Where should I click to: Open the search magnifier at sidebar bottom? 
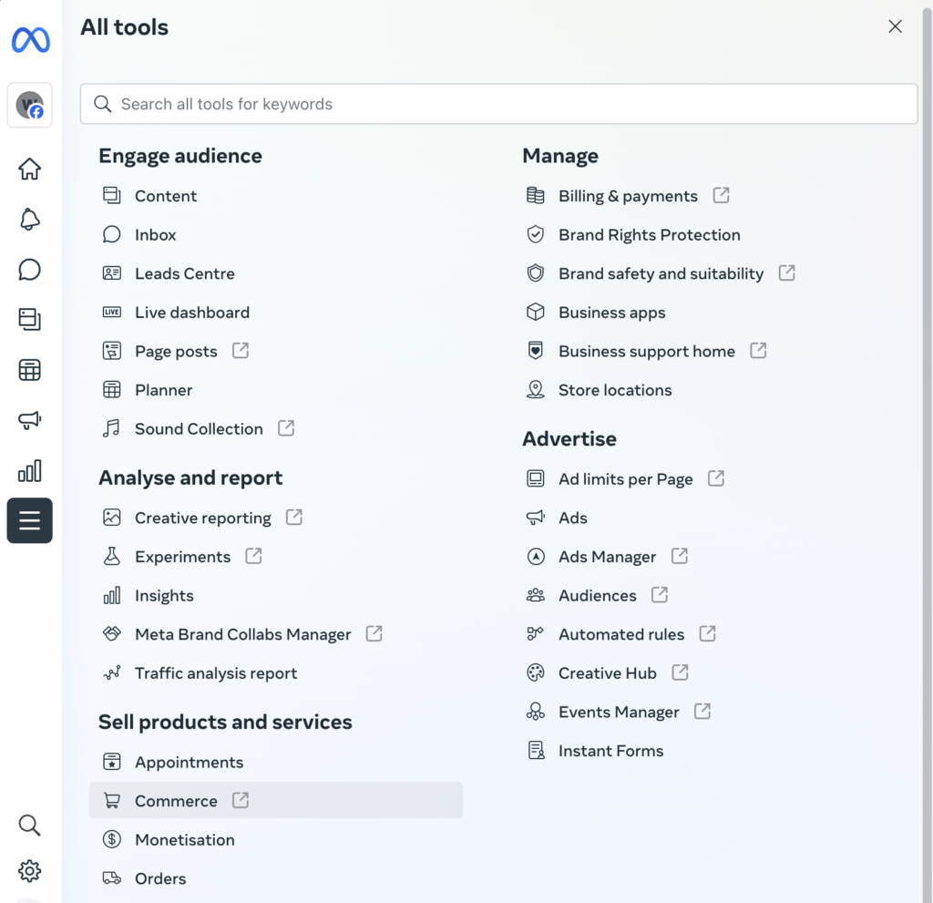pos(29,825)
